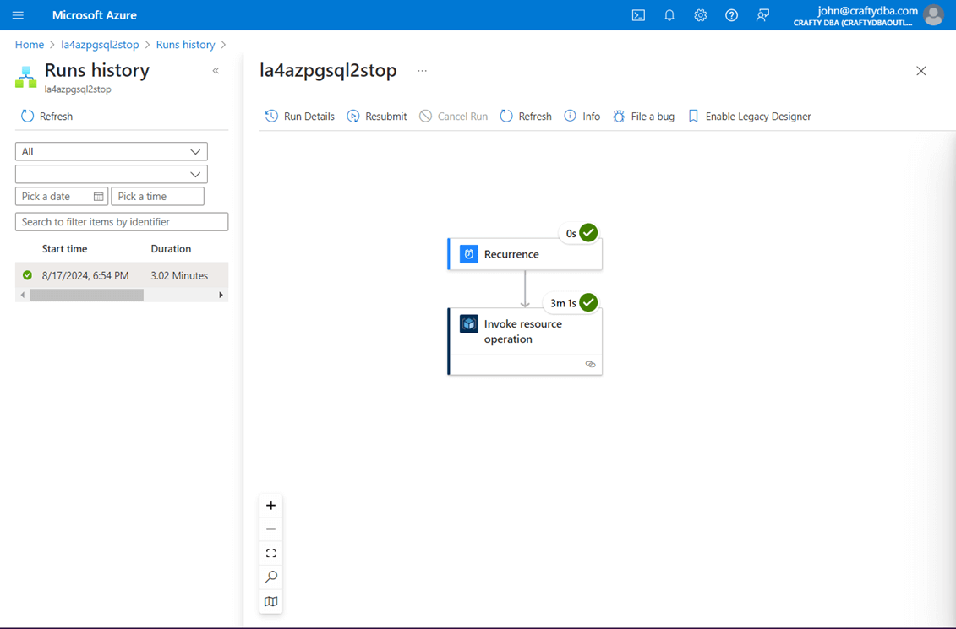The height and width of the screenshot is (629, 956).
Task: Click the green success icon on run row
Action: tap(27, 275)
